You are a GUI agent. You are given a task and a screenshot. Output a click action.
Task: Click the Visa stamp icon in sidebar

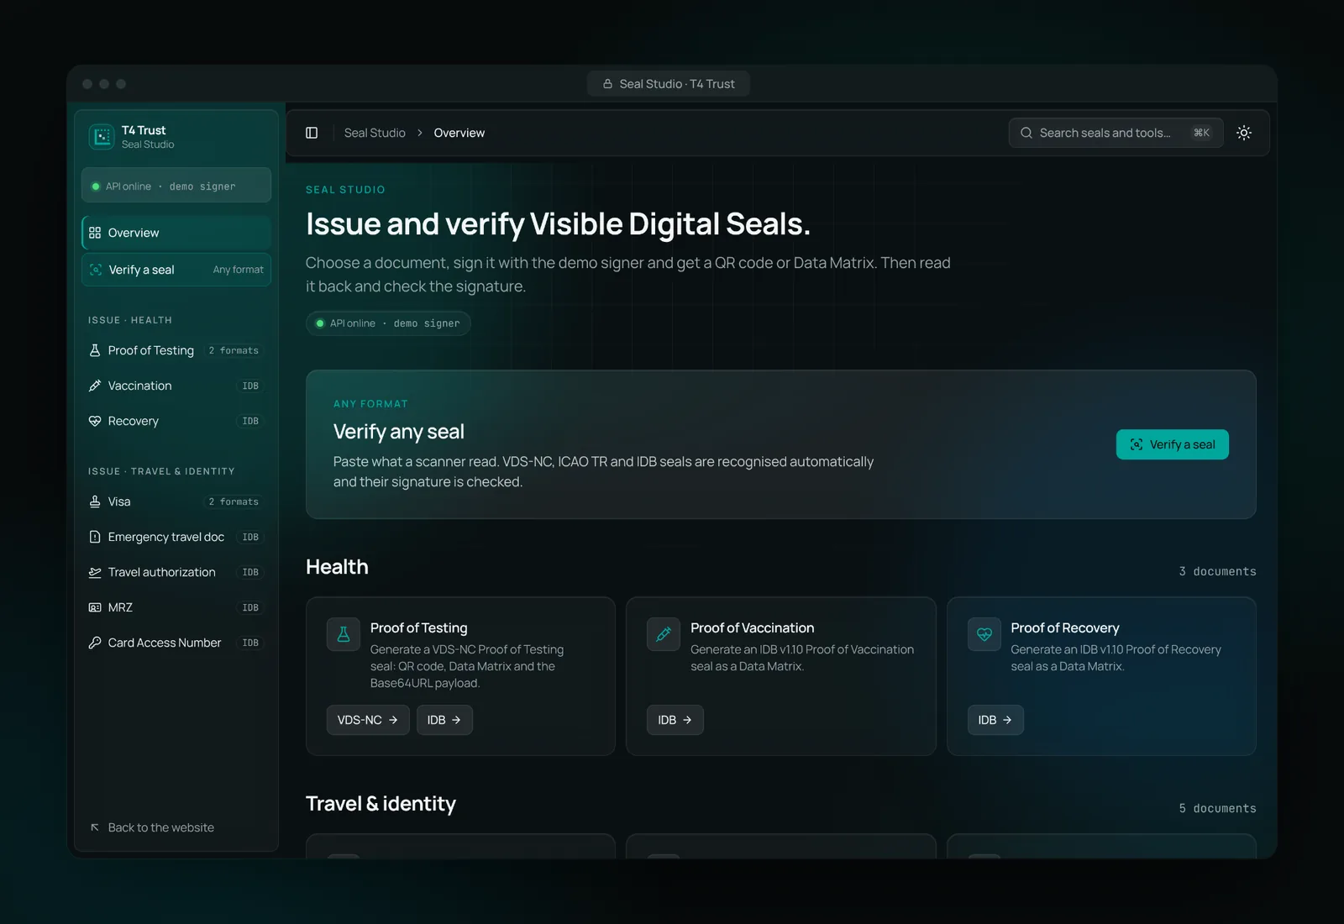click(x=95, y=501)
